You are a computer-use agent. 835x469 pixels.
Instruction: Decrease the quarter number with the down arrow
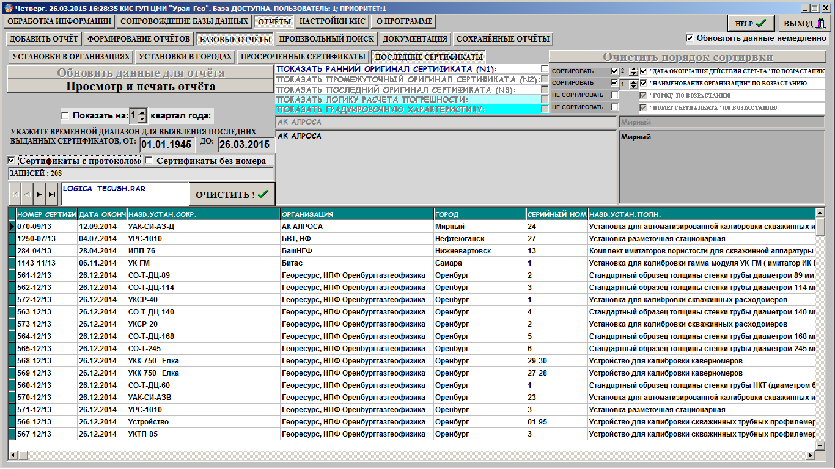click(x=142, y=118)
